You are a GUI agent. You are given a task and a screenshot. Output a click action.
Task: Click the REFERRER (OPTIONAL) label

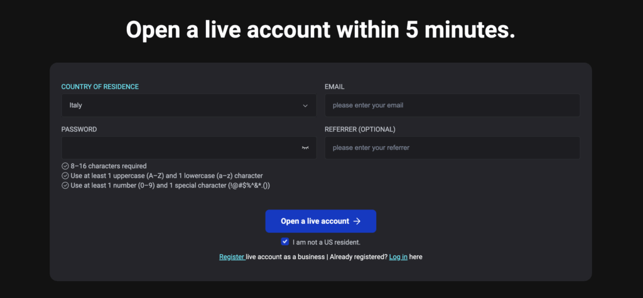[360, 129]
